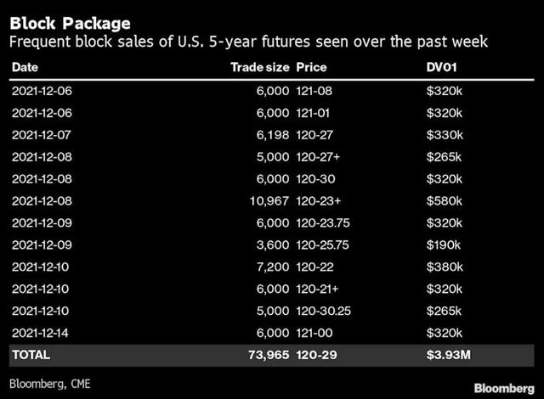Click the $3.93M total DV01 value
The height and width of the screenshot is (399, 544).
449,355
